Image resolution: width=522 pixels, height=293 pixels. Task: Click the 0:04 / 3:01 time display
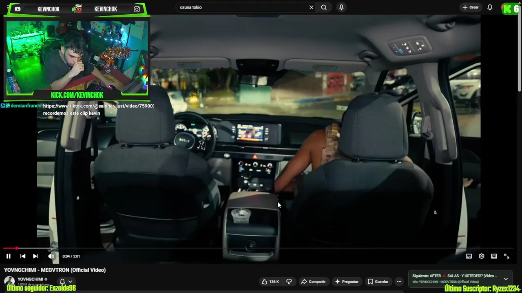point(71,256)
